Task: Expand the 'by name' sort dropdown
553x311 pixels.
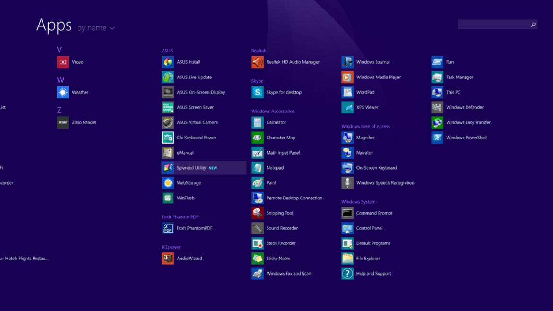Action: (96, 28)
